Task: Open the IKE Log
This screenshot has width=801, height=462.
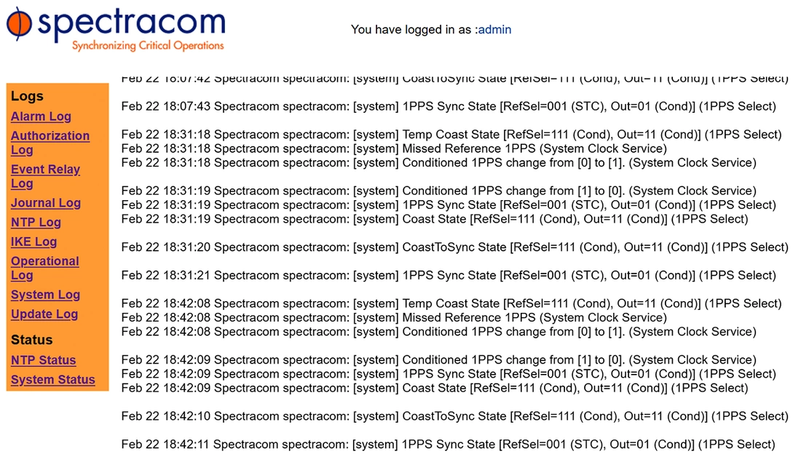Action: coord(33,242)
